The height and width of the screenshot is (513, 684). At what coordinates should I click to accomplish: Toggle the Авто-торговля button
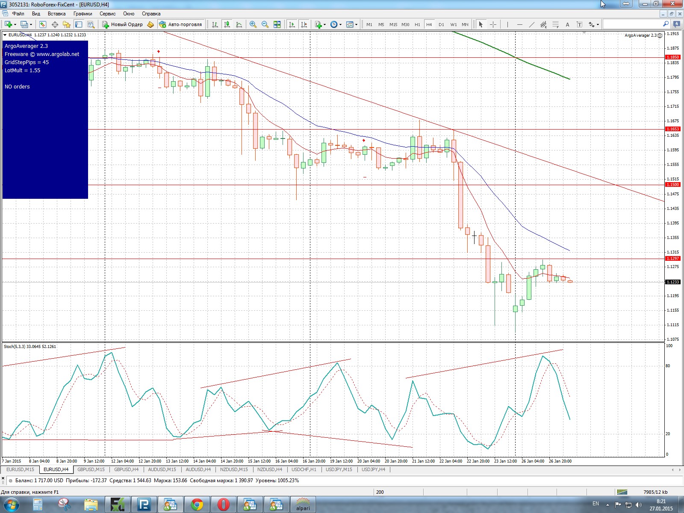point(180,24)
